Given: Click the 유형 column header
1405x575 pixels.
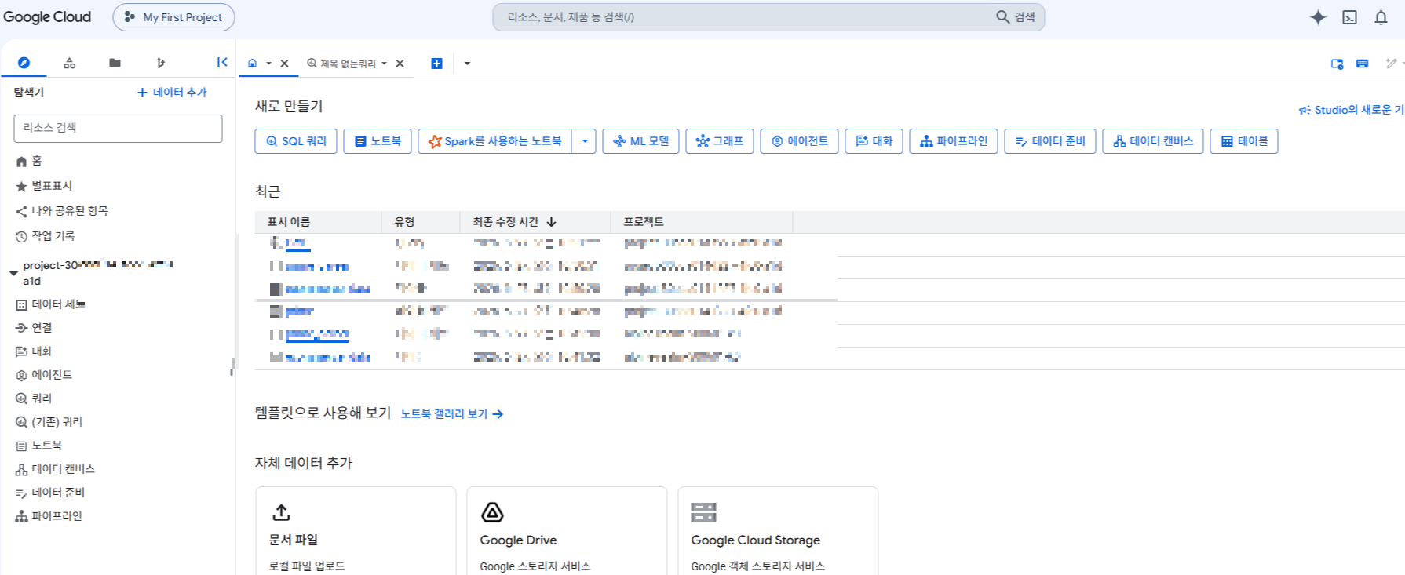Looking at the screenshot, I should click(x=404, y=222).
